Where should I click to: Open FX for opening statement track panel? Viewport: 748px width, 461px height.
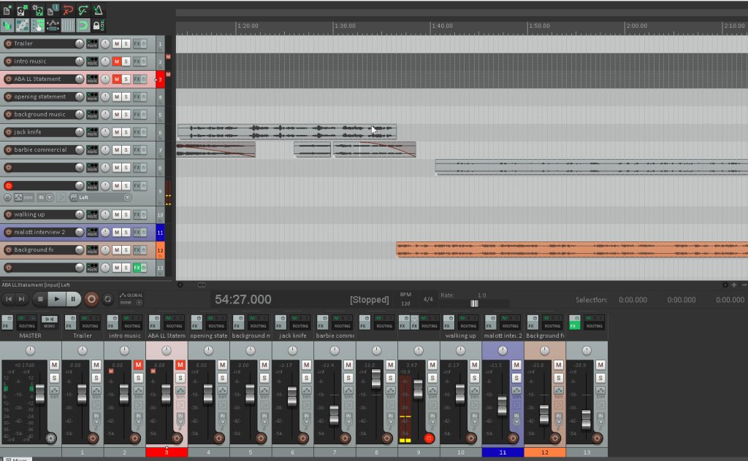tap(137, 97)
